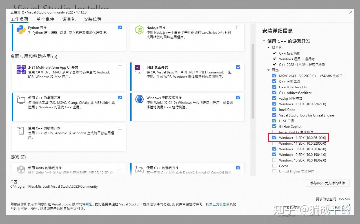
Task: Collapse the 已包含 section
Action: tap(268, 47)
